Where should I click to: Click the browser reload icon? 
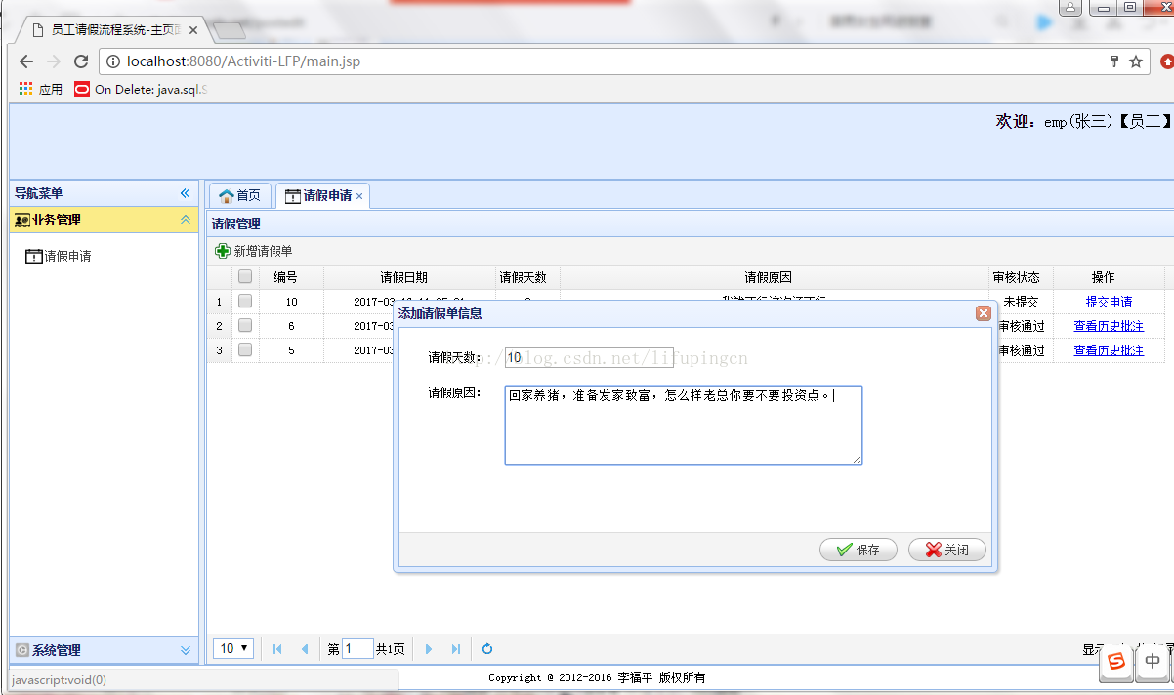pyautogui.click(x=81, y=61)
